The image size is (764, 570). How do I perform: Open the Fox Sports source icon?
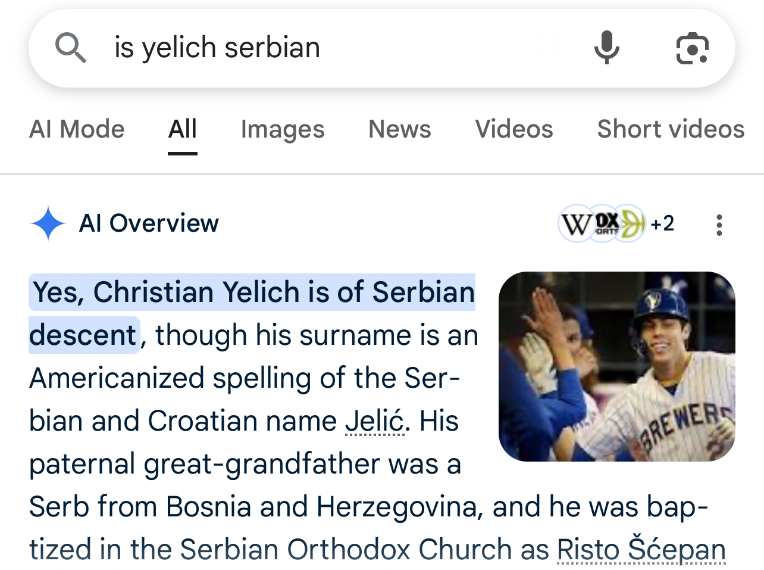(x=606, y=223)
